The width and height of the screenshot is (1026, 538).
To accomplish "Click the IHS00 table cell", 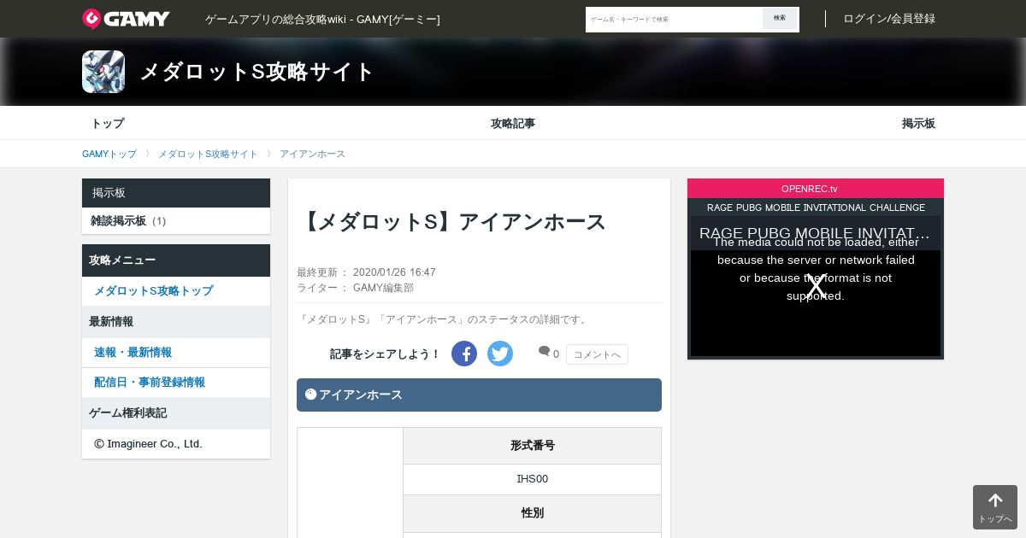I will point(532,479).
